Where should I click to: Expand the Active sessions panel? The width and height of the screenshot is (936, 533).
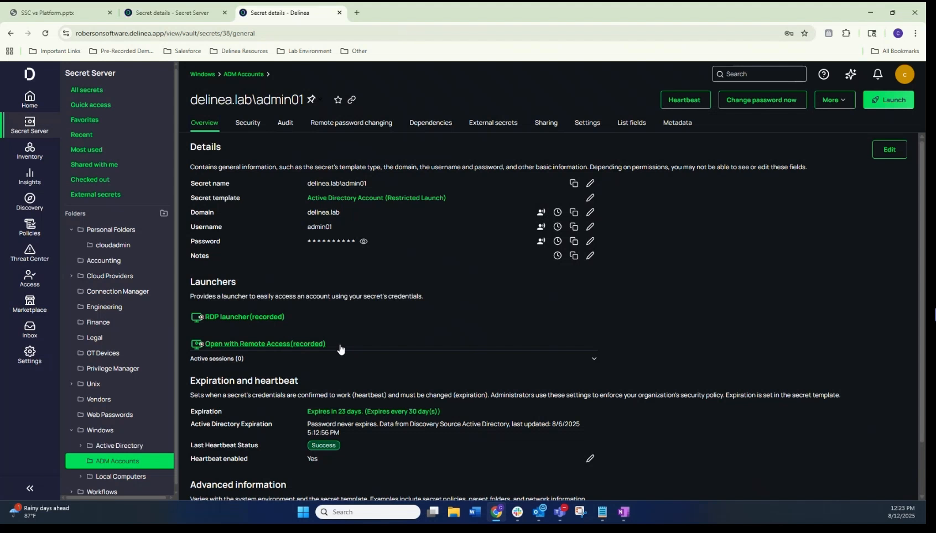(x=594, y=358)
